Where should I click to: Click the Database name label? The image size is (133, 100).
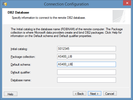pyautogui.click(x=21, y=80)
